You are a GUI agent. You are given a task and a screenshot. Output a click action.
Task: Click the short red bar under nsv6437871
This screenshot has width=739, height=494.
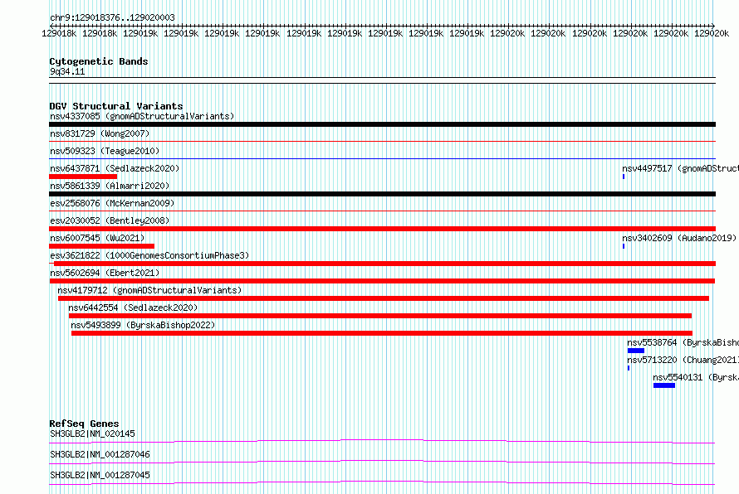coord(83,177)
